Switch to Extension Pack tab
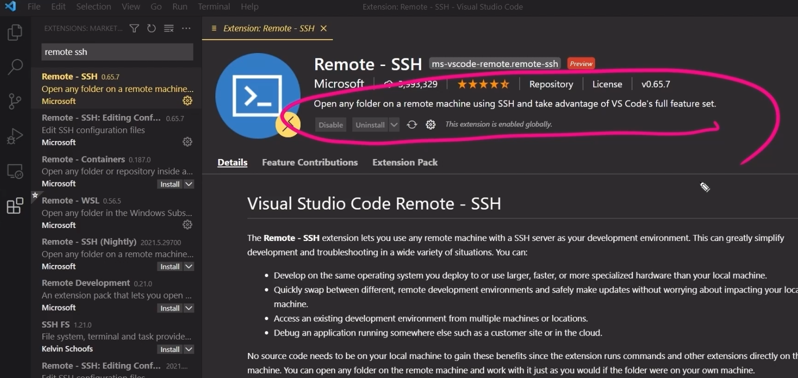 coord(405,162)
